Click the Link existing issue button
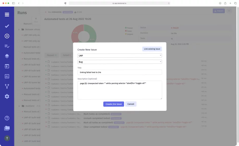 click(x=152, y=49)
